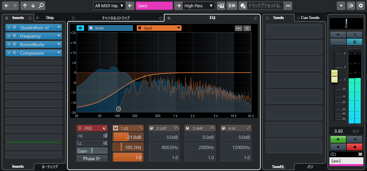The width and height of the screenshot is (367, 171).
Task: Toggle the speaker monitor button
Action: point(338,146)
